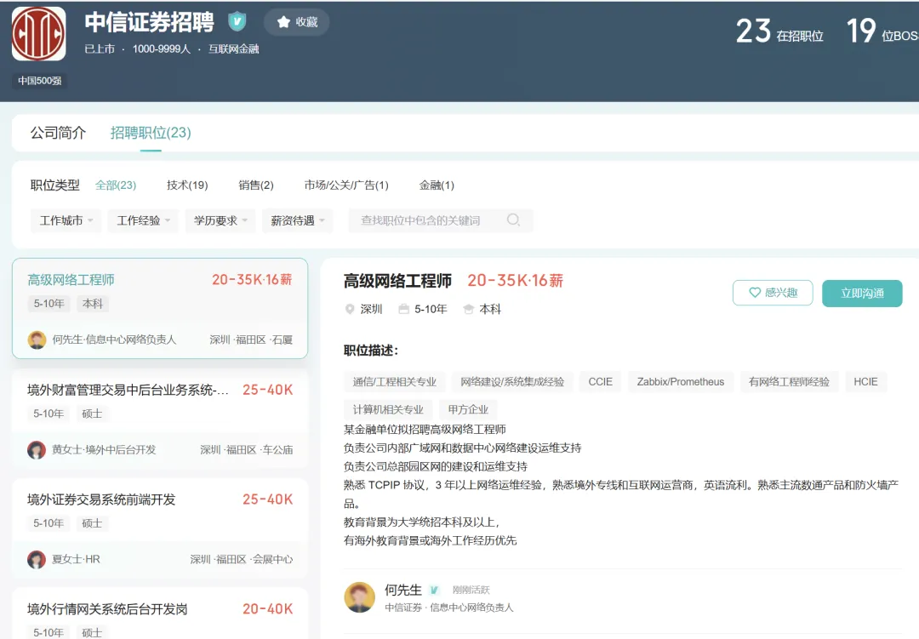Click the 20-35K·16薪 salary in job detail
The image size is (919, 639).
point(515,281)
